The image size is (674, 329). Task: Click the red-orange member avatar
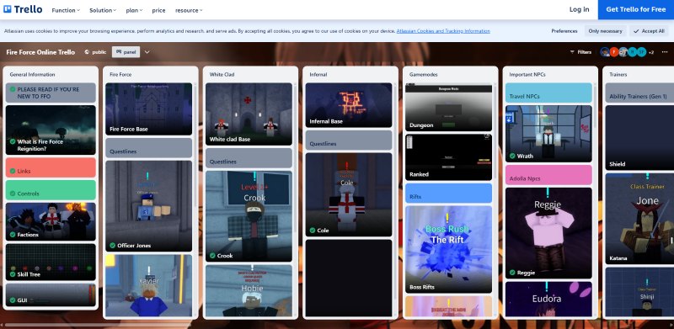[614, 52]
